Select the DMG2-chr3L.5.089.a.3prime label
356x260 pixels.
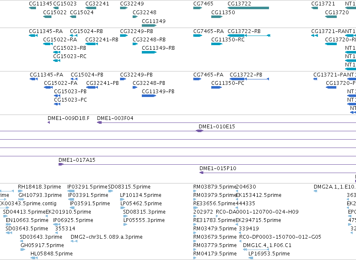coord(107,237)
